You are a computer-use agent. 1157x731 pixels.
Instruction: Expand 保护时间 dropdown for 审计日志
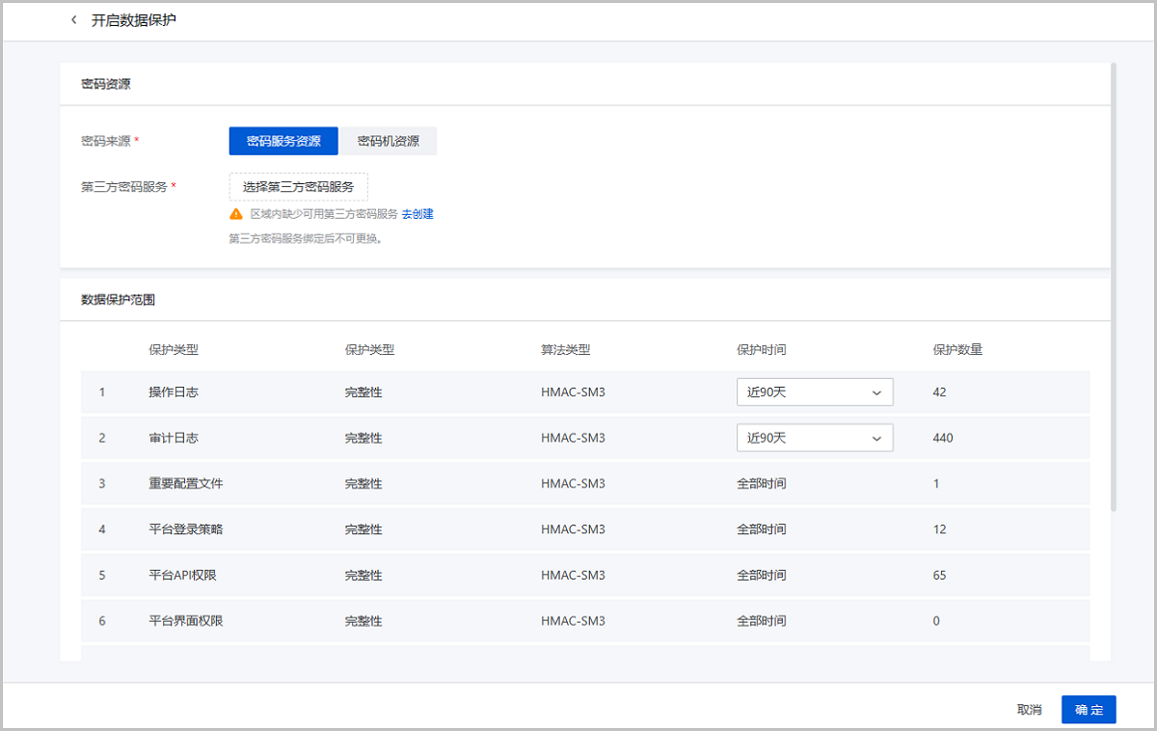pyautogui.click(x=814, y=438)
